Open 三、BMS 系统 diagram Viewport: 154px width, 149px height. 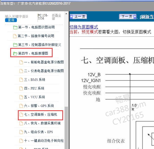pyautogui.click(x=34, y=80)
